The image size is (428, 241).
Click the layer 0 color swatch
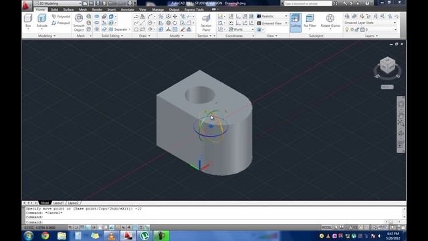(x=362, y=29)
